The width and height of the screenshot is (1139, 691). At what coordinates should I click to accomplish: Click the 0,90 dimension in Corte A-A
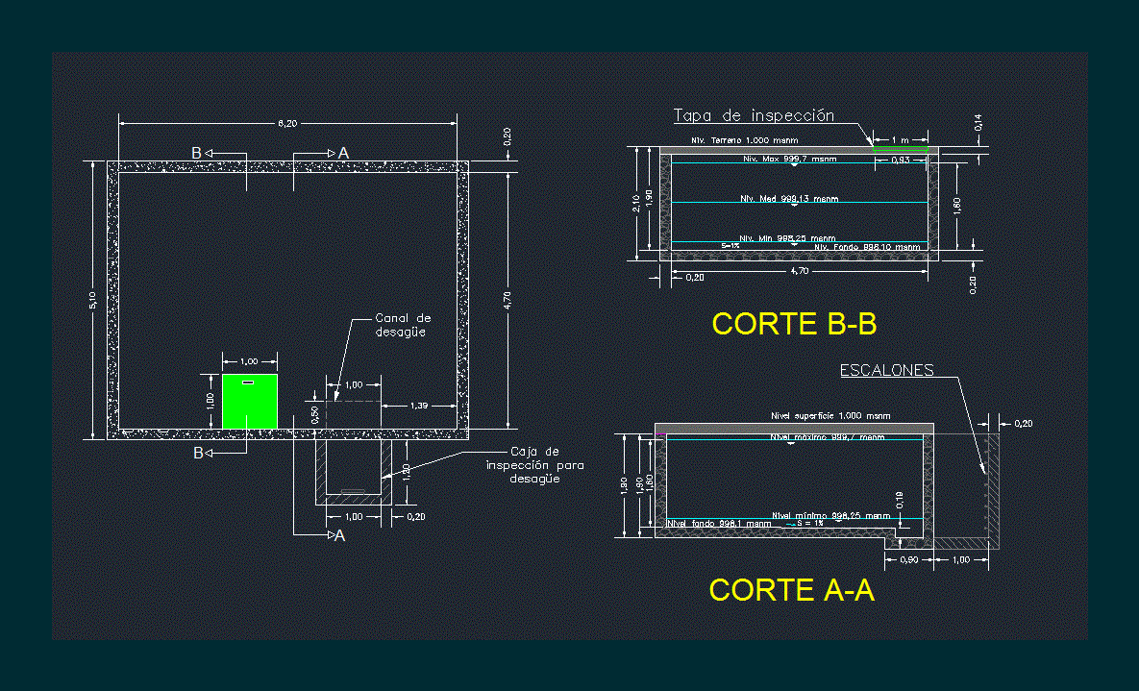907,559
